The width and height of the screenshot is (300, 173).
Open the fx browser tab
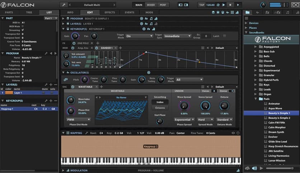267,13
